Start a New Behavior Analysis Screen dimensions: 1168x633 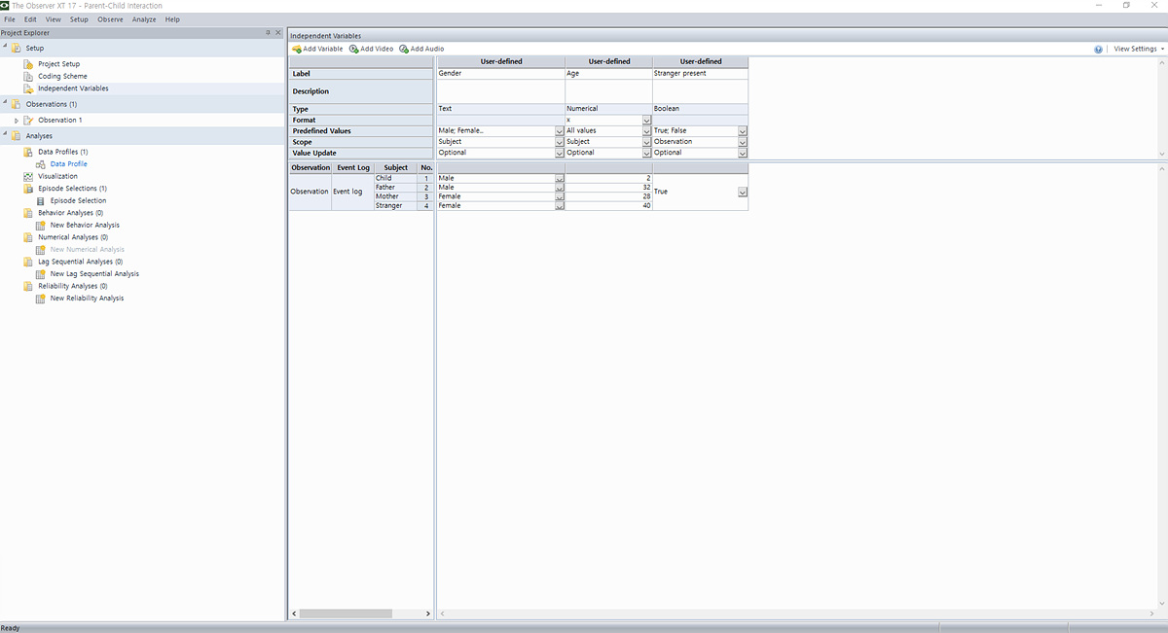tap(85, 225)
